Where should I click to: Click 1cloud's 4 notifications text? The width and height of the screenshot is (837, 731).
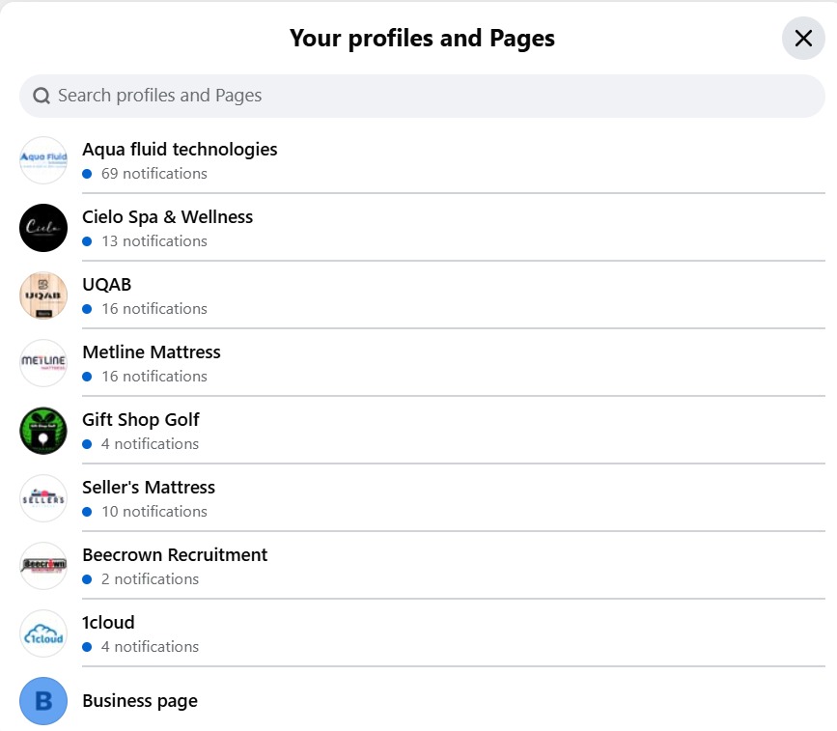tap(150, 647)
